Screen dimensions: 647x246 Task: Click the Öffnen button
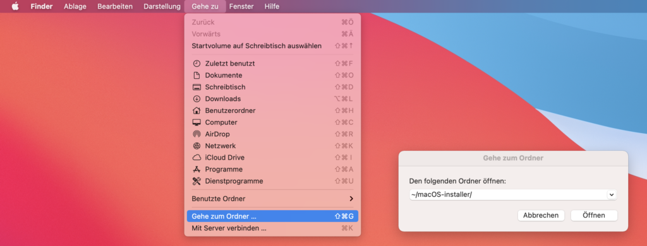(594, 215)
